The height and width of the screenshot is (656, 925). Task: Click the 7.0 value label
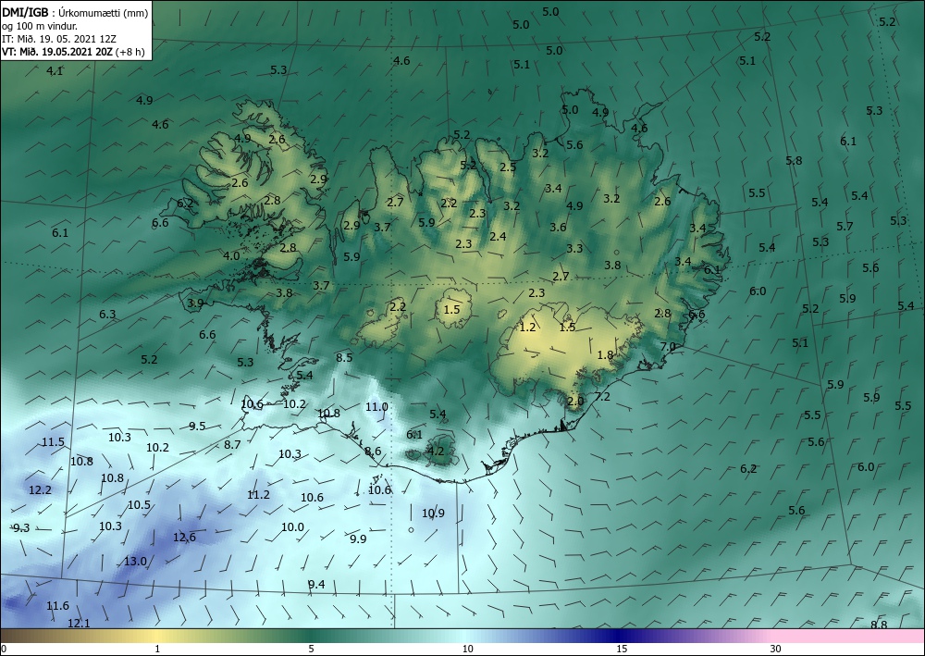667,346
